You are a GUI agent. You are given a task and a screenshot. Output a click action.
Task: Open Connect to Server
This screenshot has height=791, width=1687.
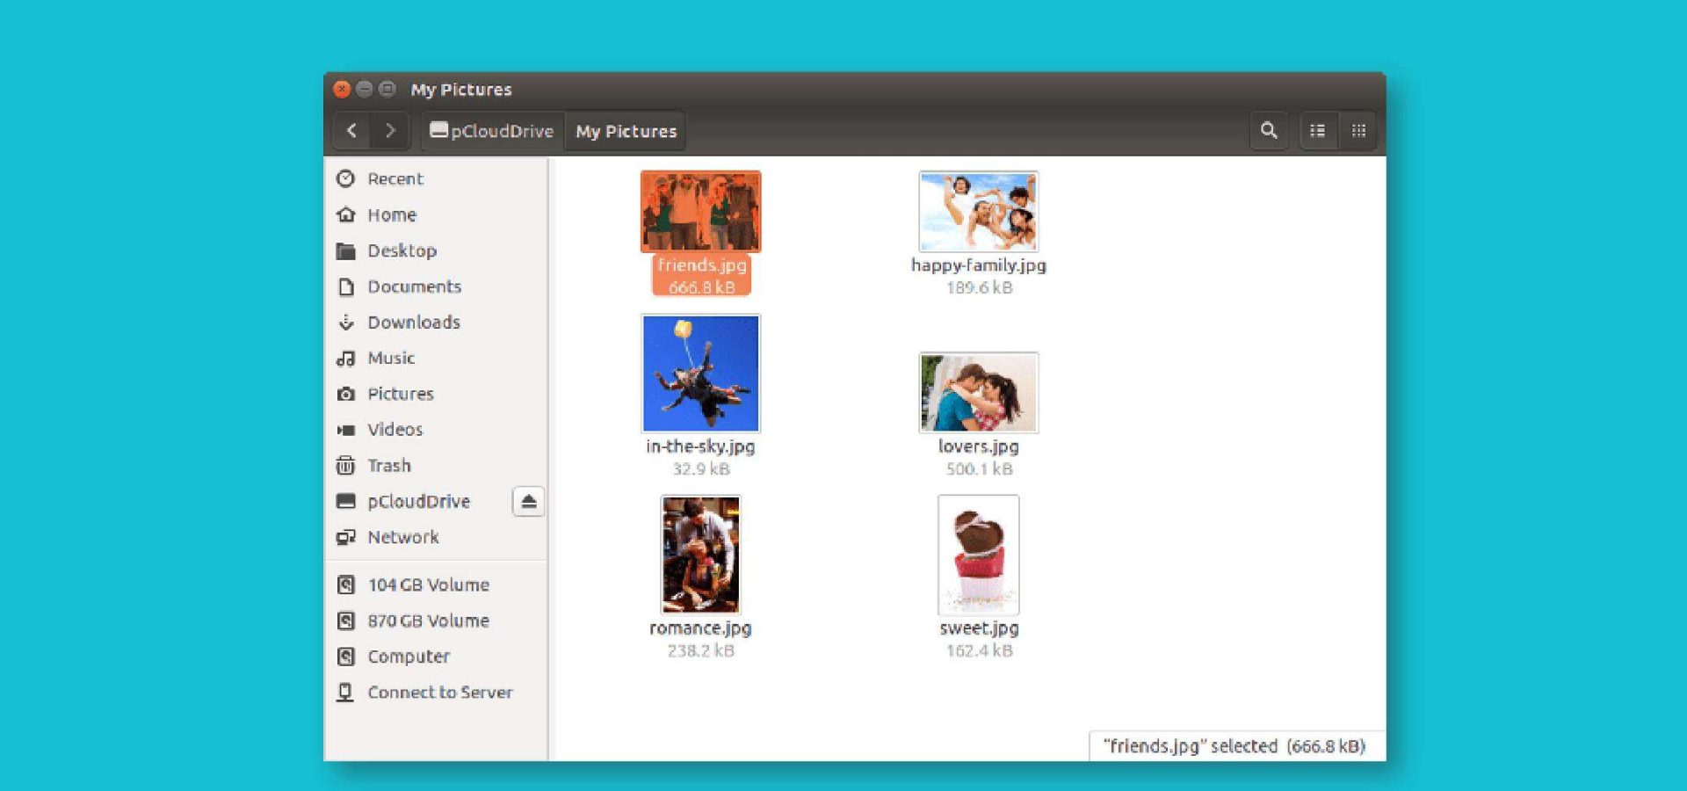tap(440, 692)
